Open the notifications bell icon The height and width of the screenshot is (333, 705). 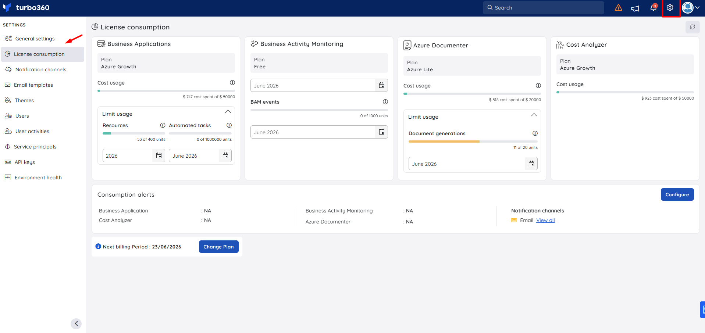point(654,7)
